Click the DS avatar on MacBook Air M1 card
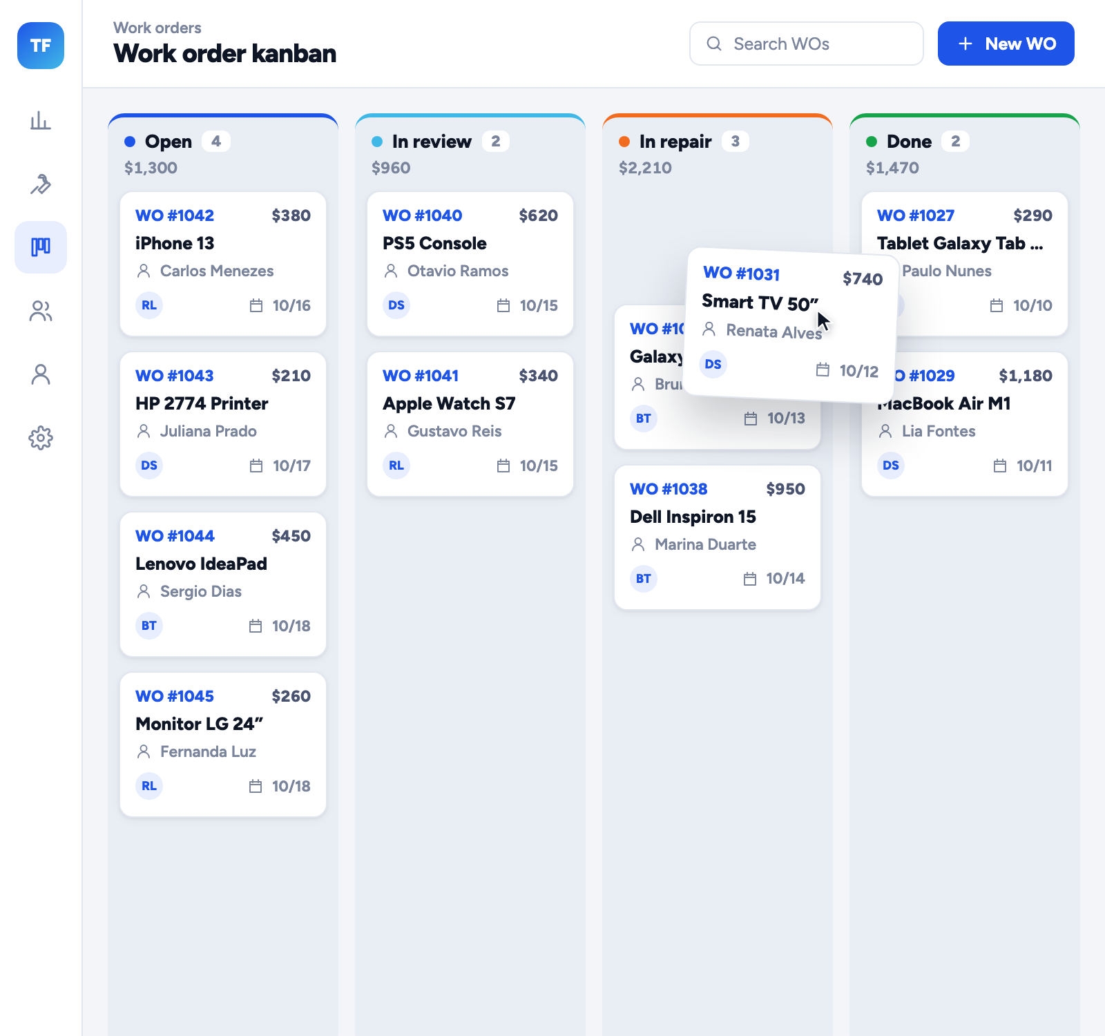The image size is (1105, 1036). [891, 466]
